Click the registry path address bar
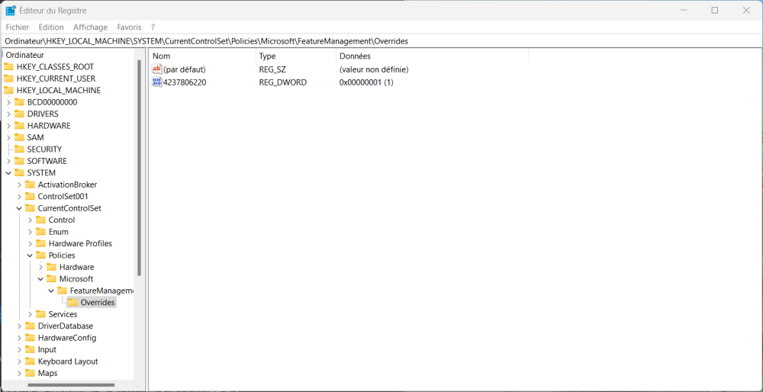Viewport: 763px width, 392px height. [x=381, y=41]
